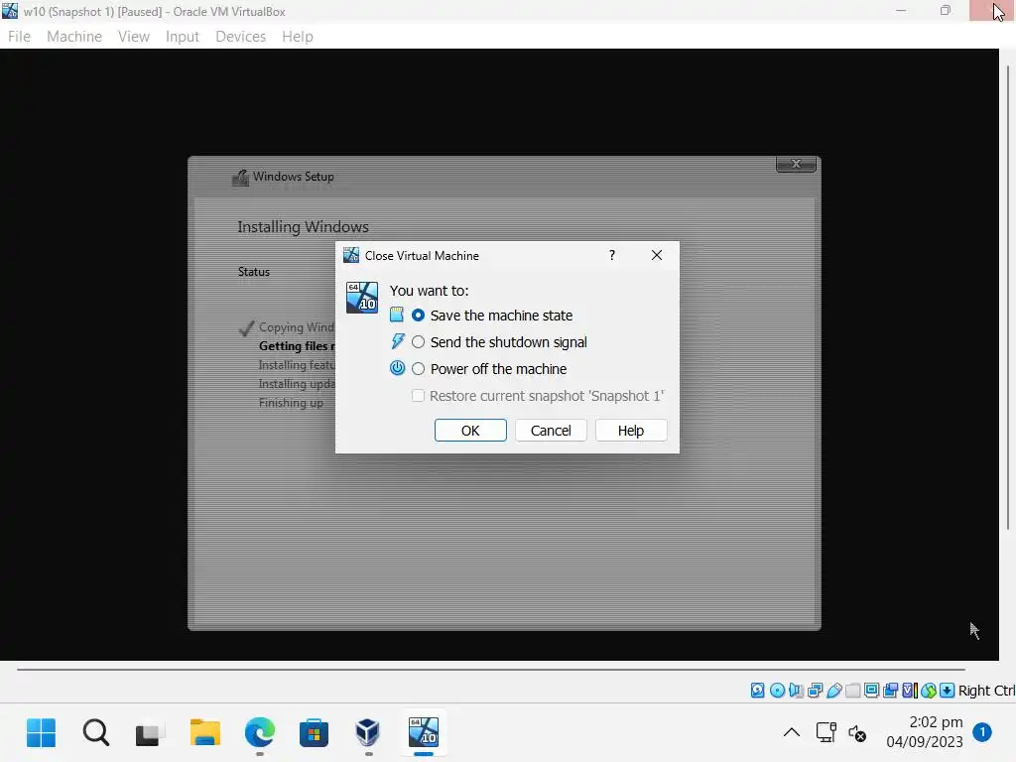The image size is (1016, 762).
Task: Click the mouse integration status icon
Action: pos(929,691)
